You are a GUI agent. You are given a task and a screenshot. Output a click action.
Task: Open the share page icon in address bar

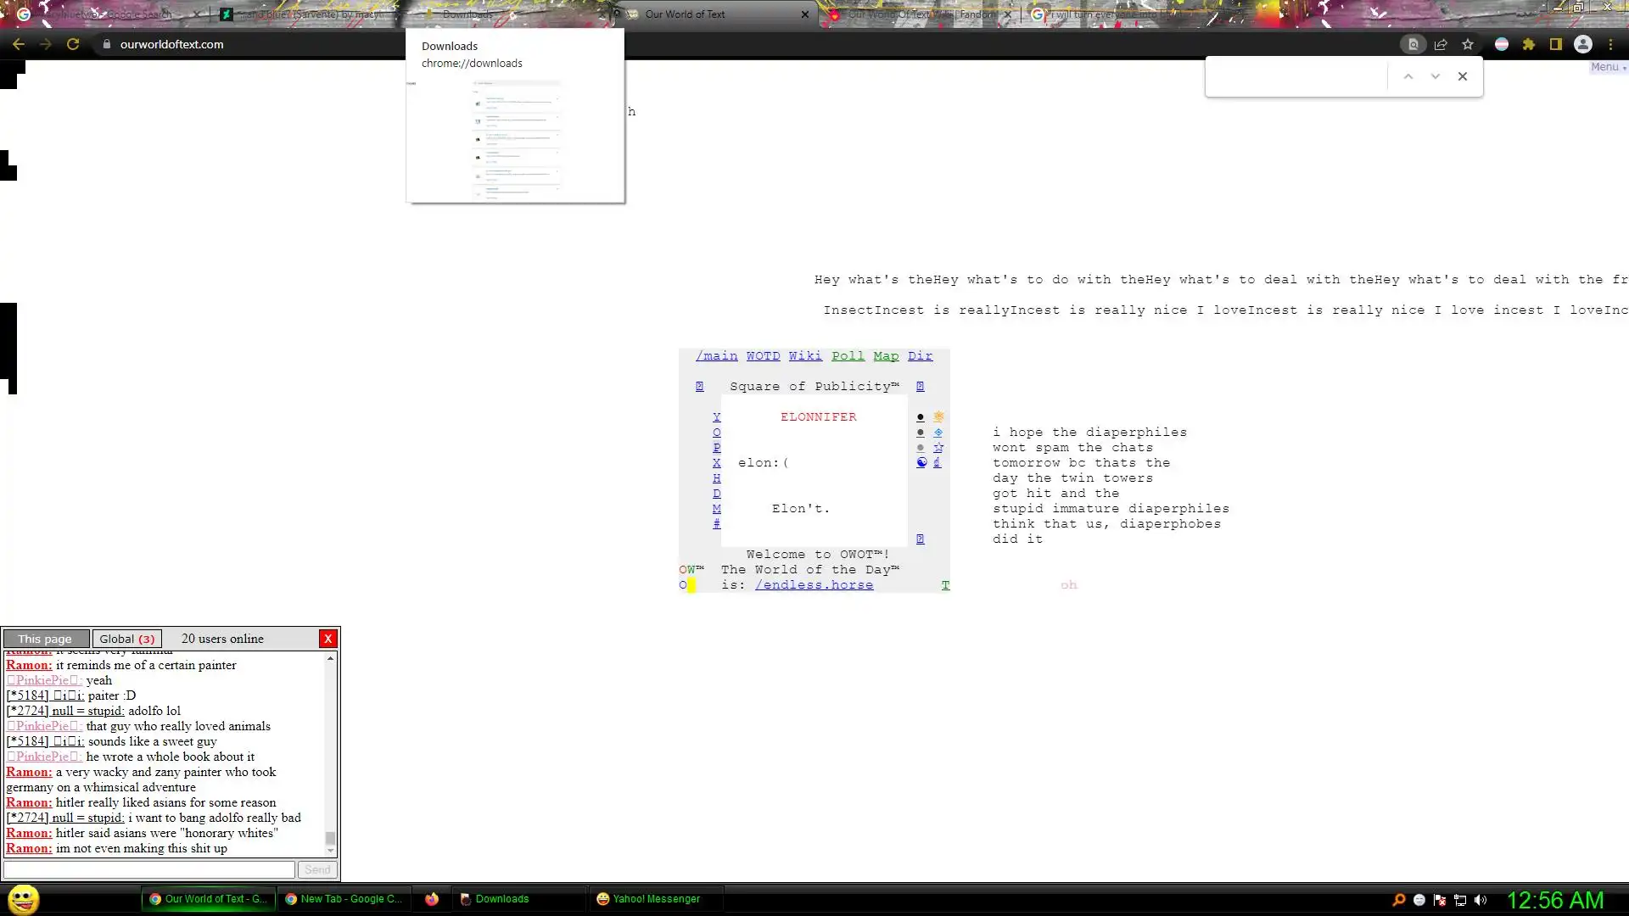point(1441,44)
